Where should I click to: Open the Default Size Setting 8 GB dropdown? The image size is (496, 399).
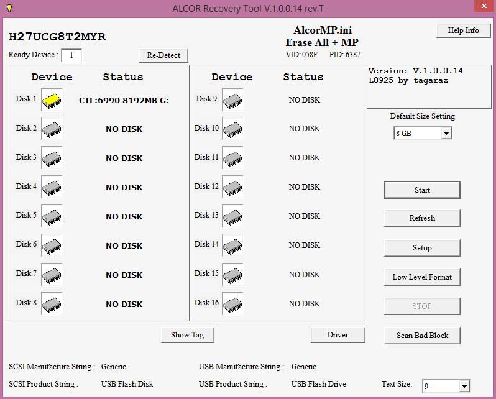tap(446, 134)
